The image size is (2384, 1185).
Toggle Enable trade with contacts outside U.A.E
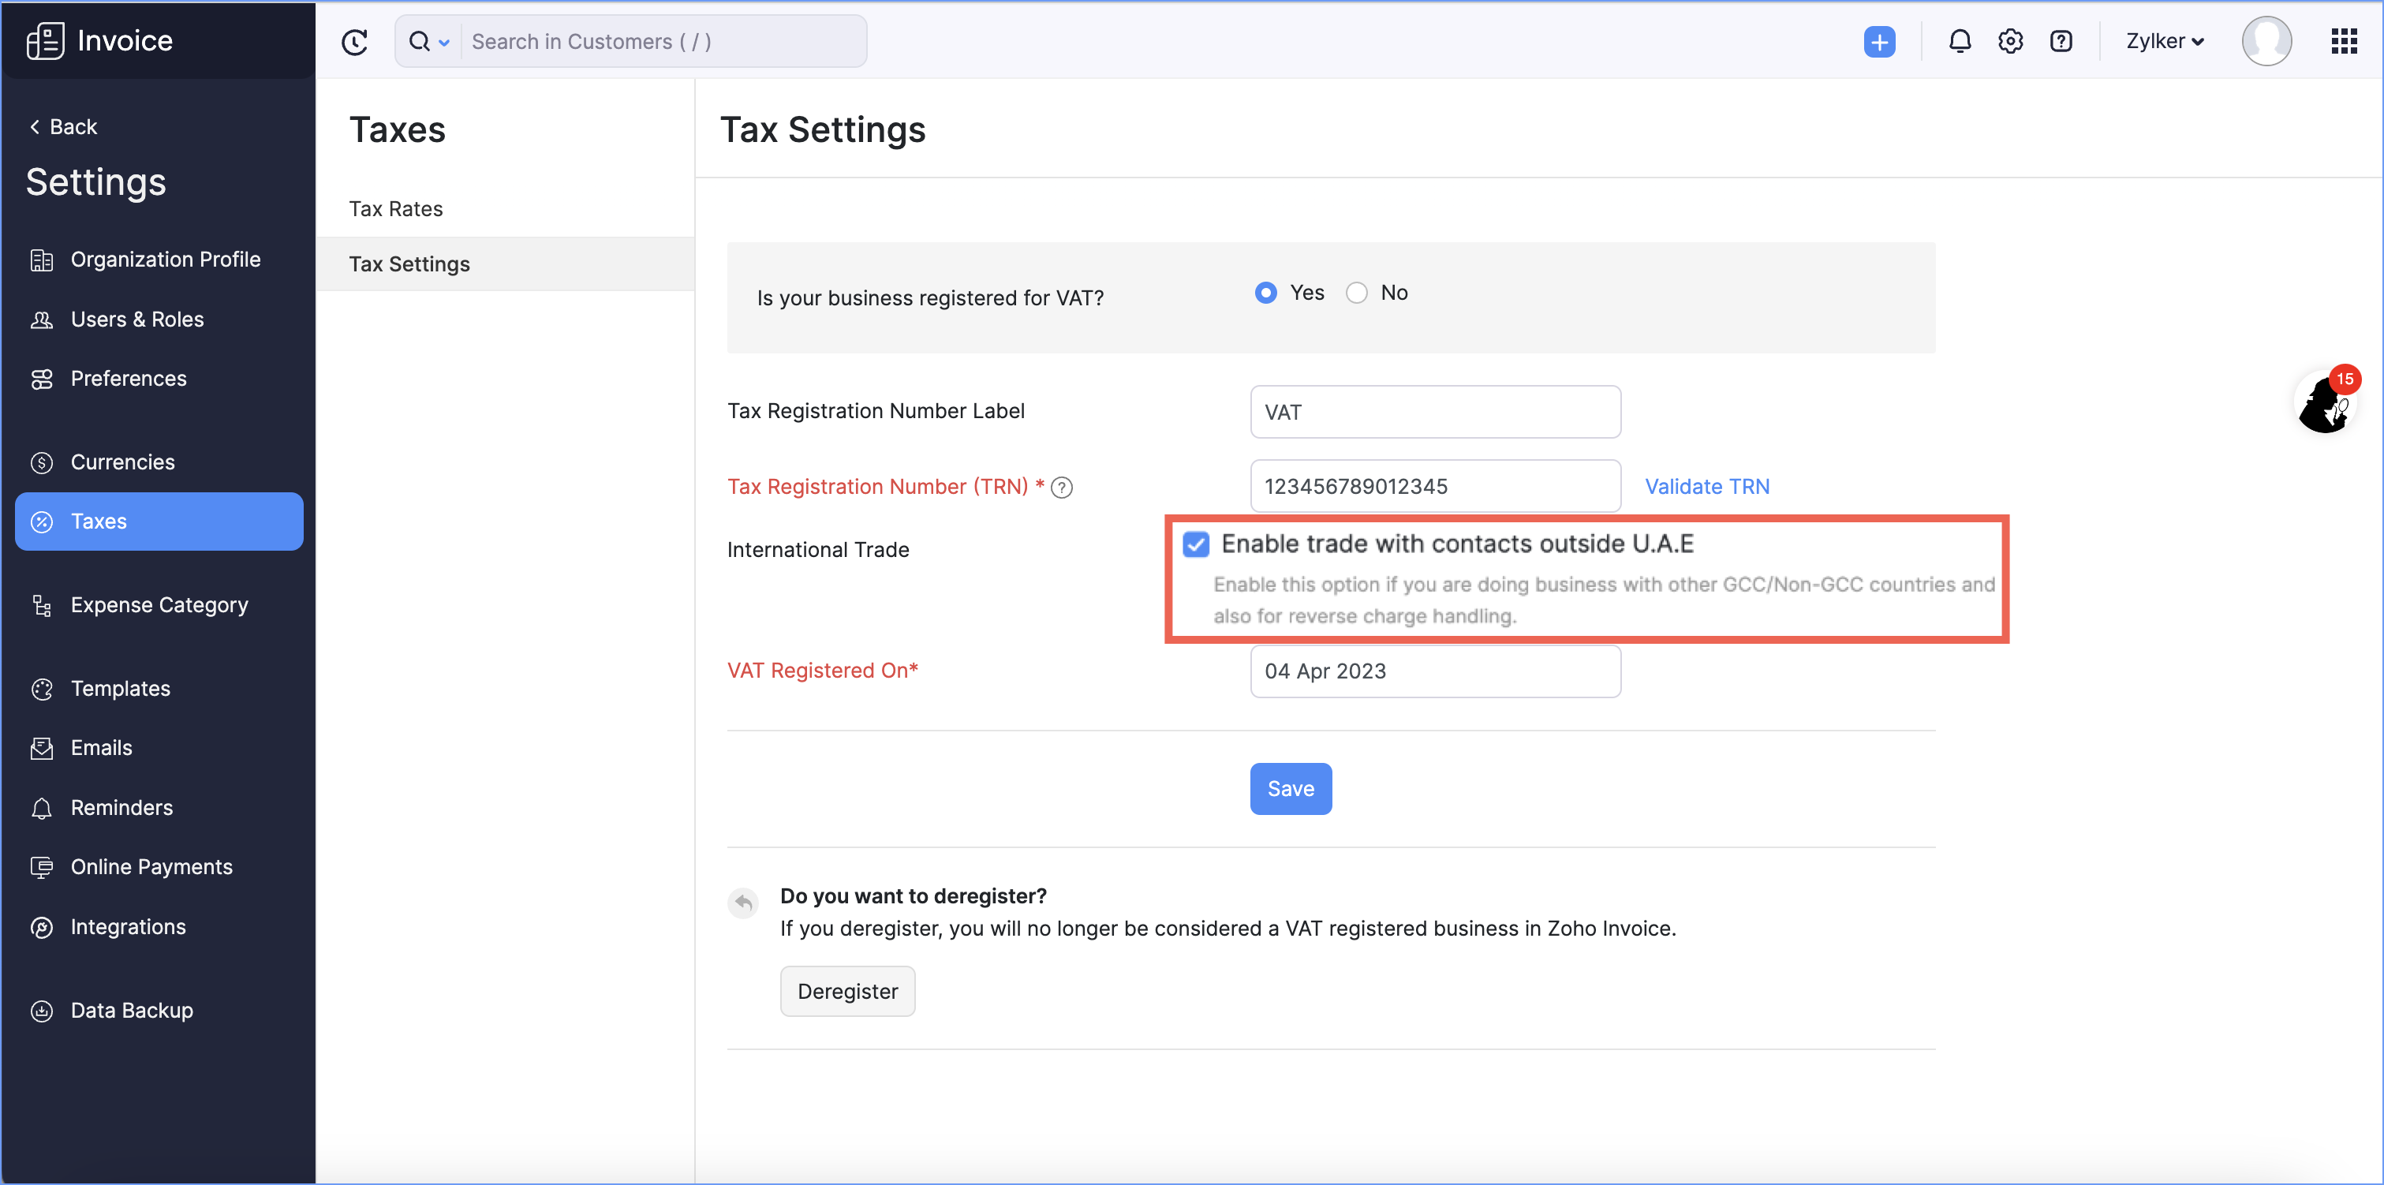point(1196,544)
